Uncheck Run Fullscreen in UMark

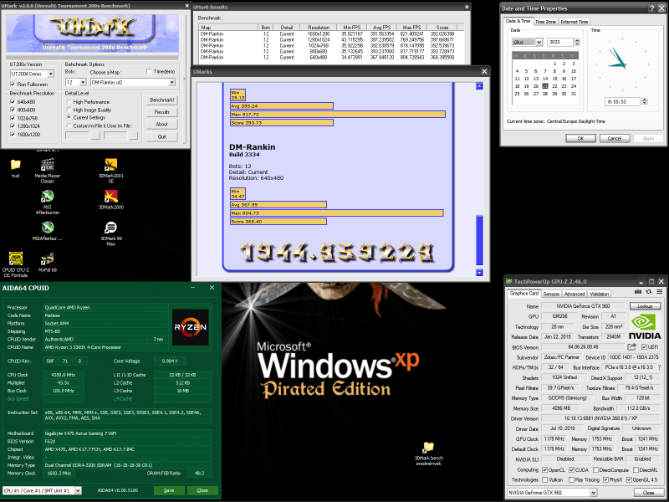13,85
